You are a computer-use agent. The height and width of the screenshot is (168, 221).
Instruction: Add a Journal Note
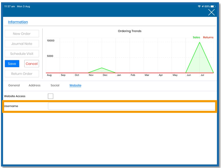(x=22, y=44)
